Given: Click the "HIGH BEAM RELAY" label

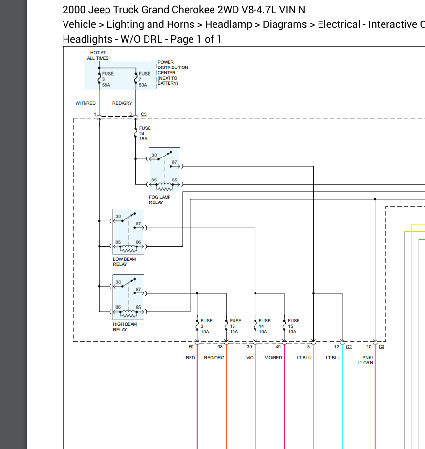Looking at the screenshot, I should [x=125, y=327].
